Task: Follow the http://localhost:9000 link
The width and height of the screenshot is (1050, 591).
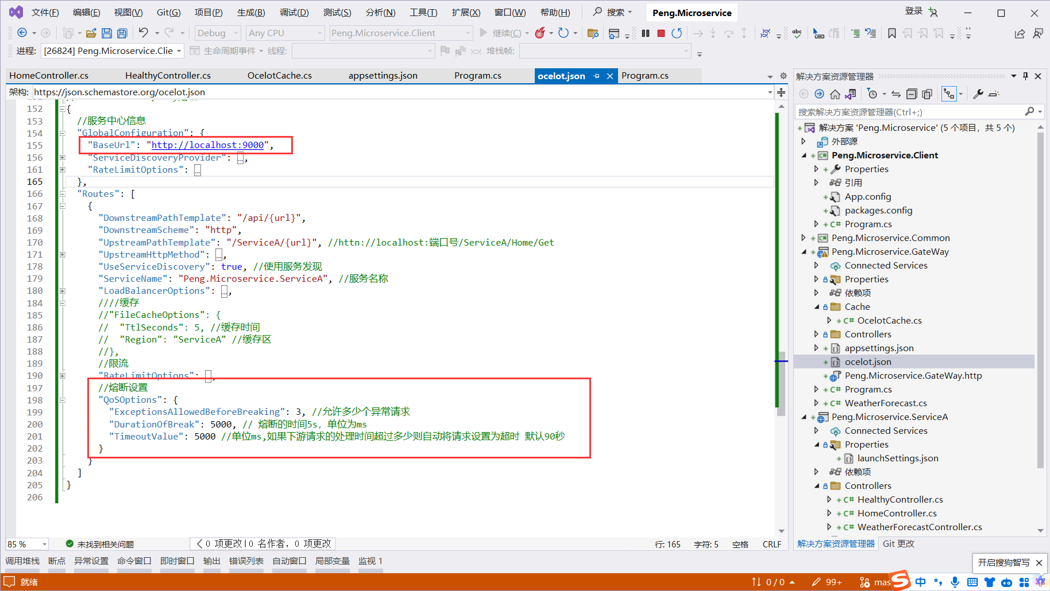Action: [208, 145]
